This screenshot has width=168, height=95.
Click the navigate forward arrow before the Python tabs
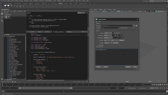coord(29,32)
